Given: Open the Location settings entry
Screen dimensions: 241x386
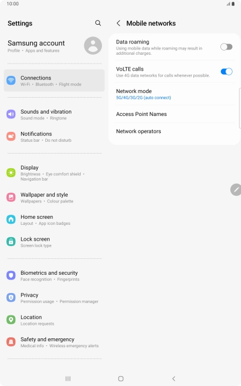Looking at the screenshot, I should pos(54,320).
